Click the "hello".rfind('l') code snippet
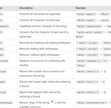This screenshot has height=108, width=111. 88,92
